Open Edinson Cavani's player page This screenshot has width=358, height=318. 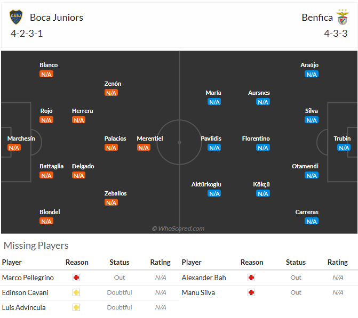click(x=25, y=292)
